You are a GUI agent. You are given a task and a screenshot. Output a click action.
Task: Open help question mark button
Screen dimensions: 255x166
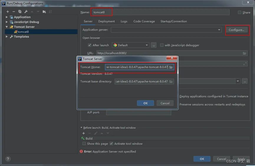click(8, 159)
